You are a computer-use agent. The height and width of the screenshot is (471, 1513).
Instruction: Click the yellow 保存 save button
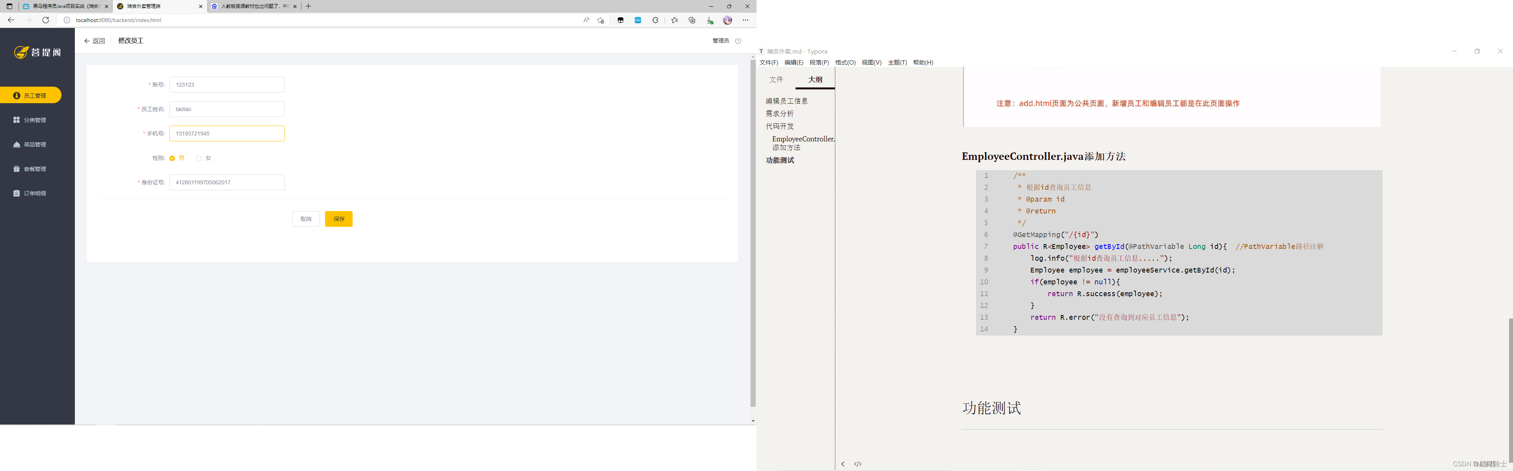click(339, 219)
